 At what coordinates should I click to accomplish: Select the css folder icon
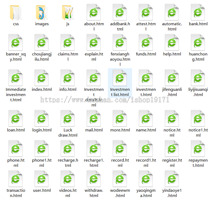pyautogui.click(x=15, y=13)
